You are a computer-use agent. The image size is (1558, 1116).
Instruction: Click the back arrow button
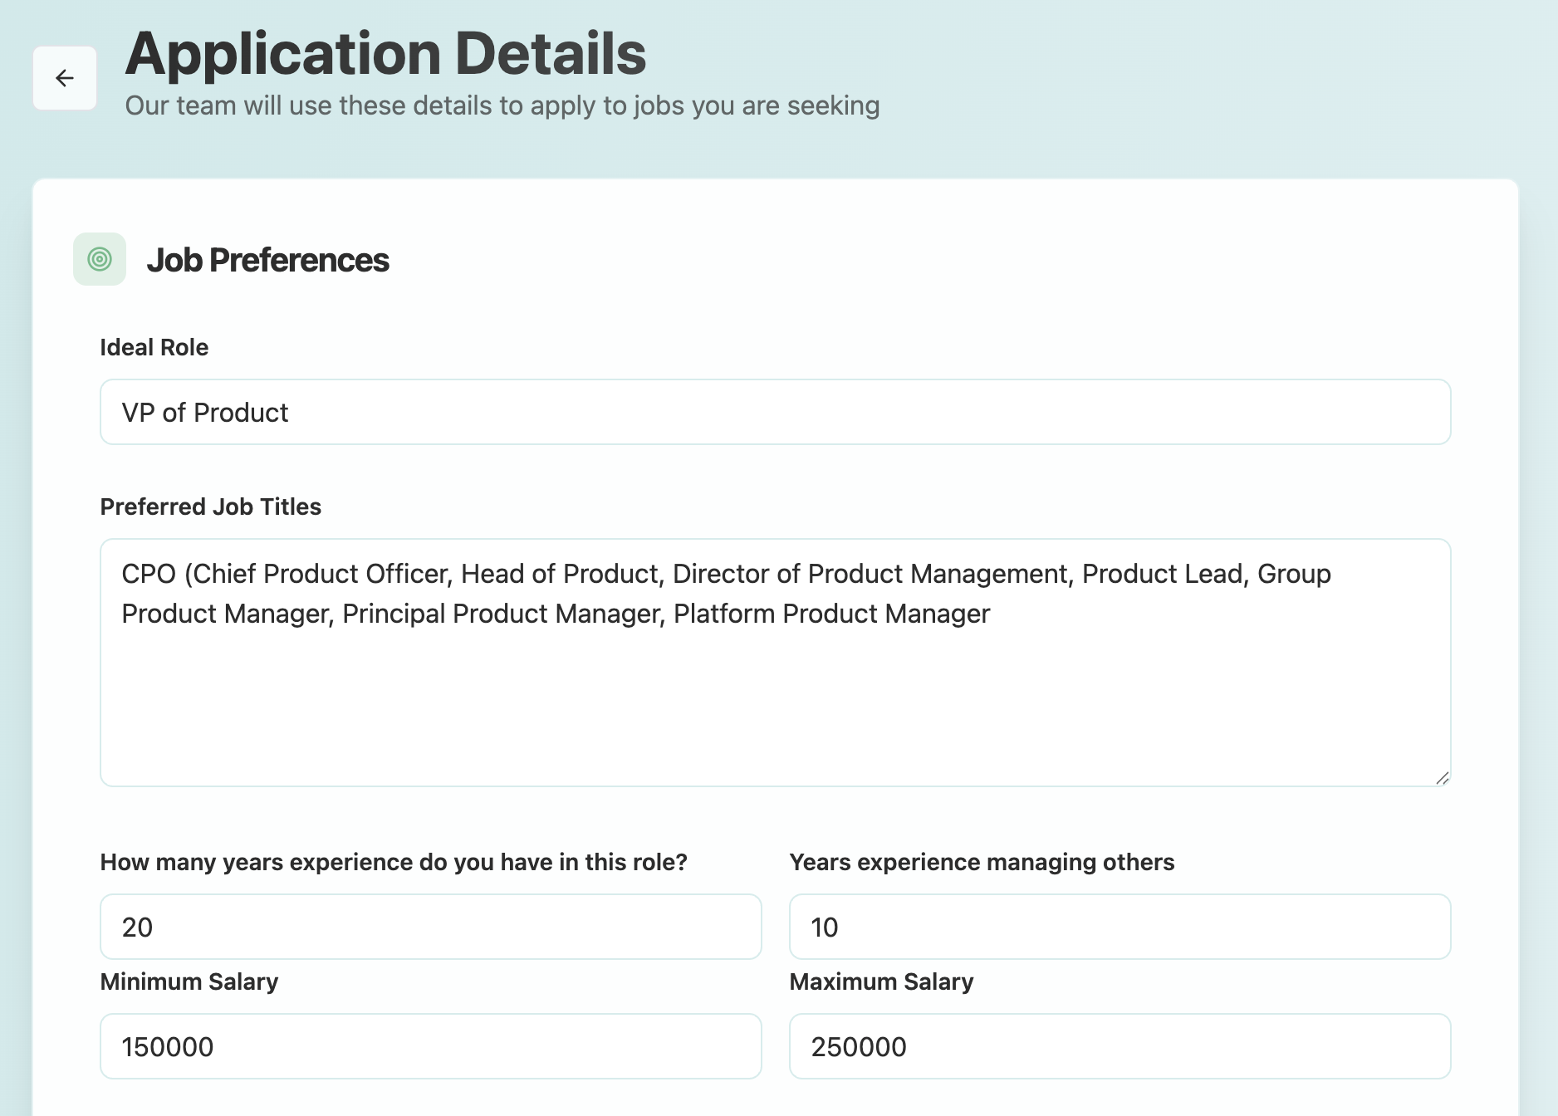(65, 78)
